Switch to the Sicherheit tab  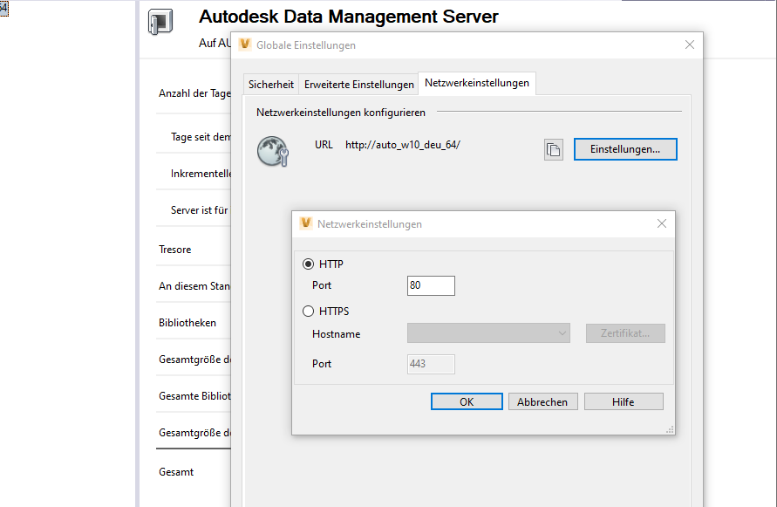(x=271, y=85)
